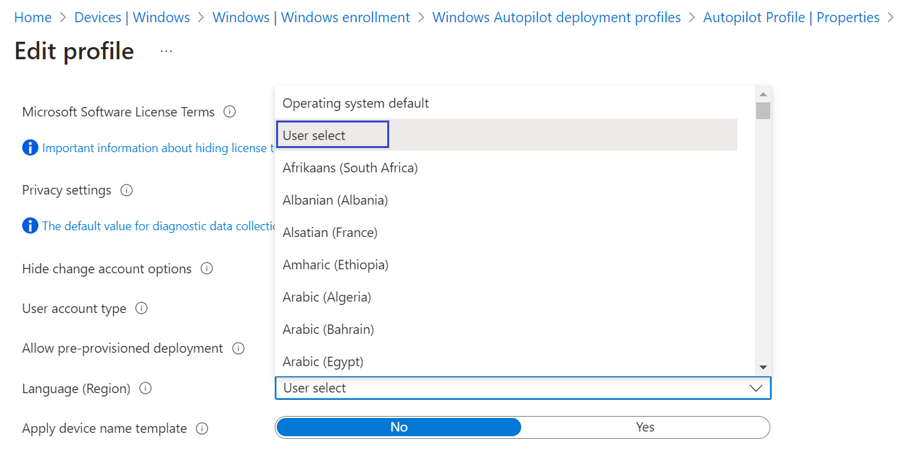Select Arabic (Egypt) from the language options
The width and height of the screenshot is (903, 451).
(x=322, y=361)
